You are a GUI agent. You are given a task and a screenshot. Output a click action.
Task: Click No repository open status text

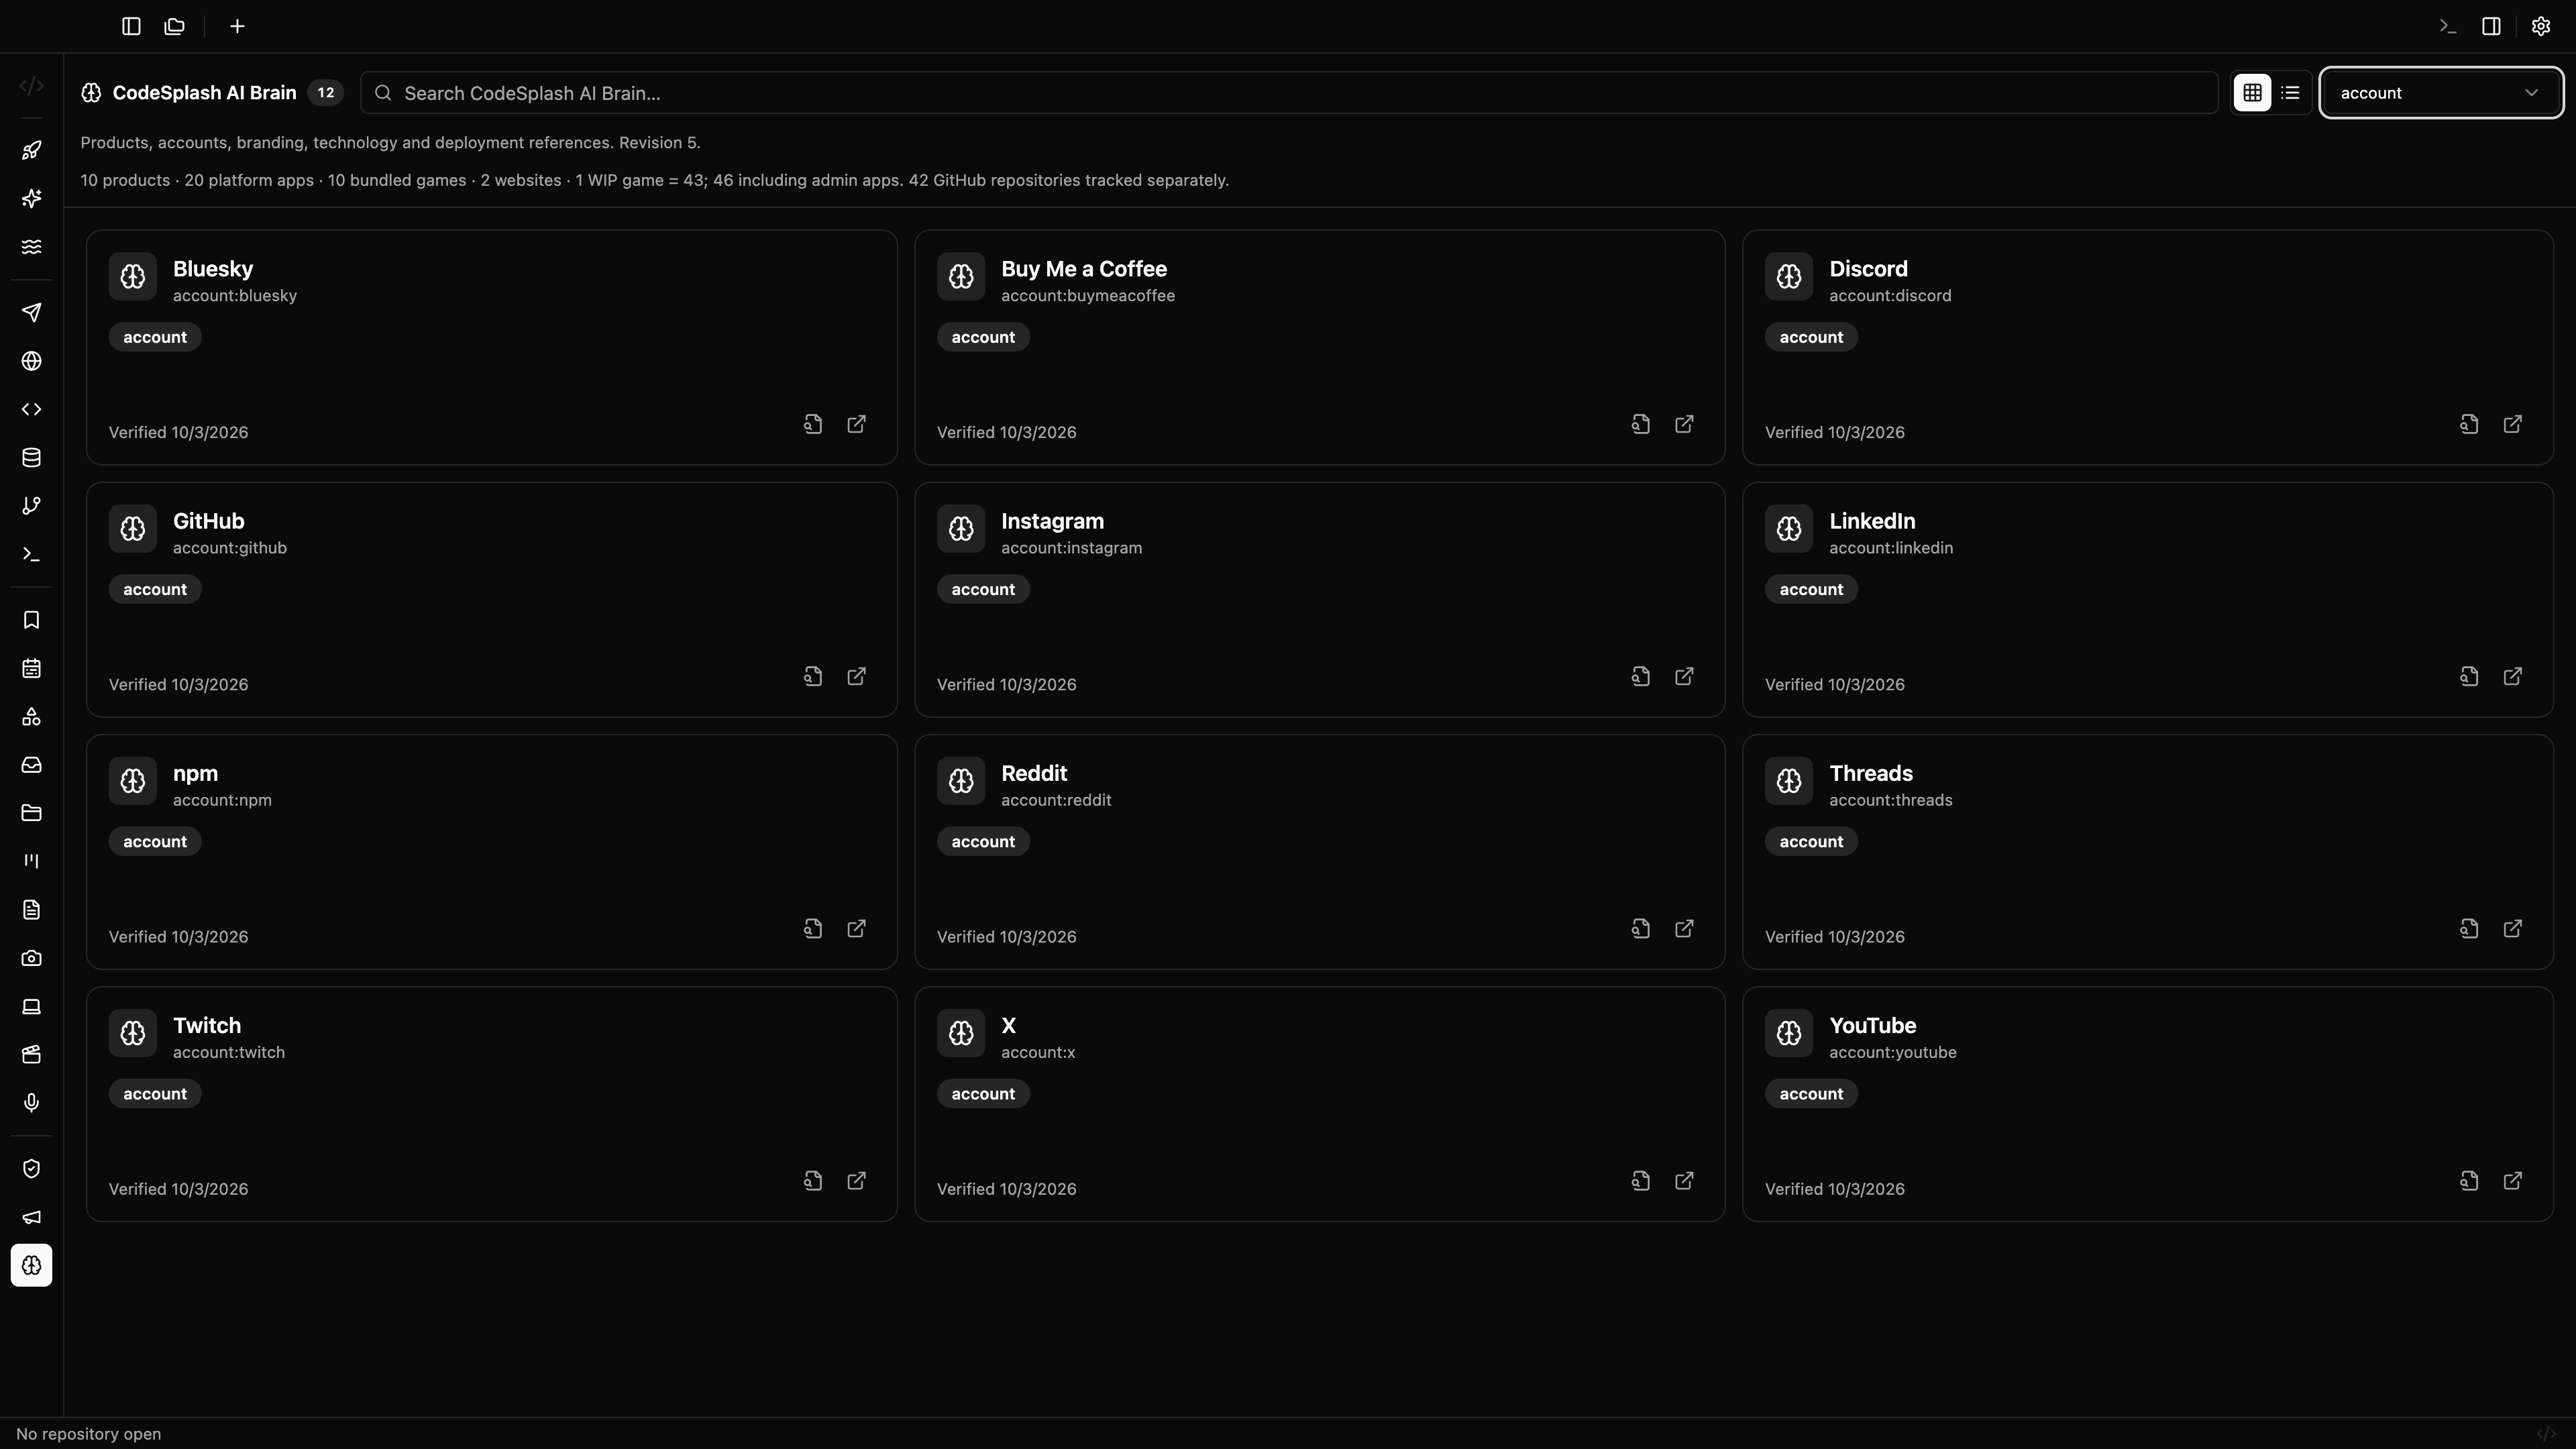point(88,1434)
